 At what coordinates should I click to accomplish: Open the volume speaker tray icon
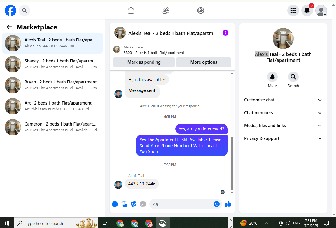click(288, 223)
